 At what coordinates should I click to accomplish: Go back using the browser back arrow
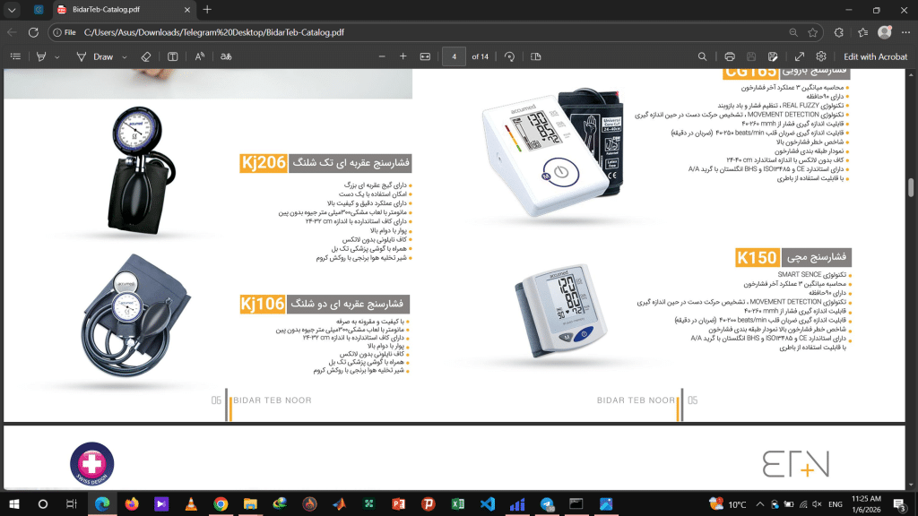tap(12, 32)
